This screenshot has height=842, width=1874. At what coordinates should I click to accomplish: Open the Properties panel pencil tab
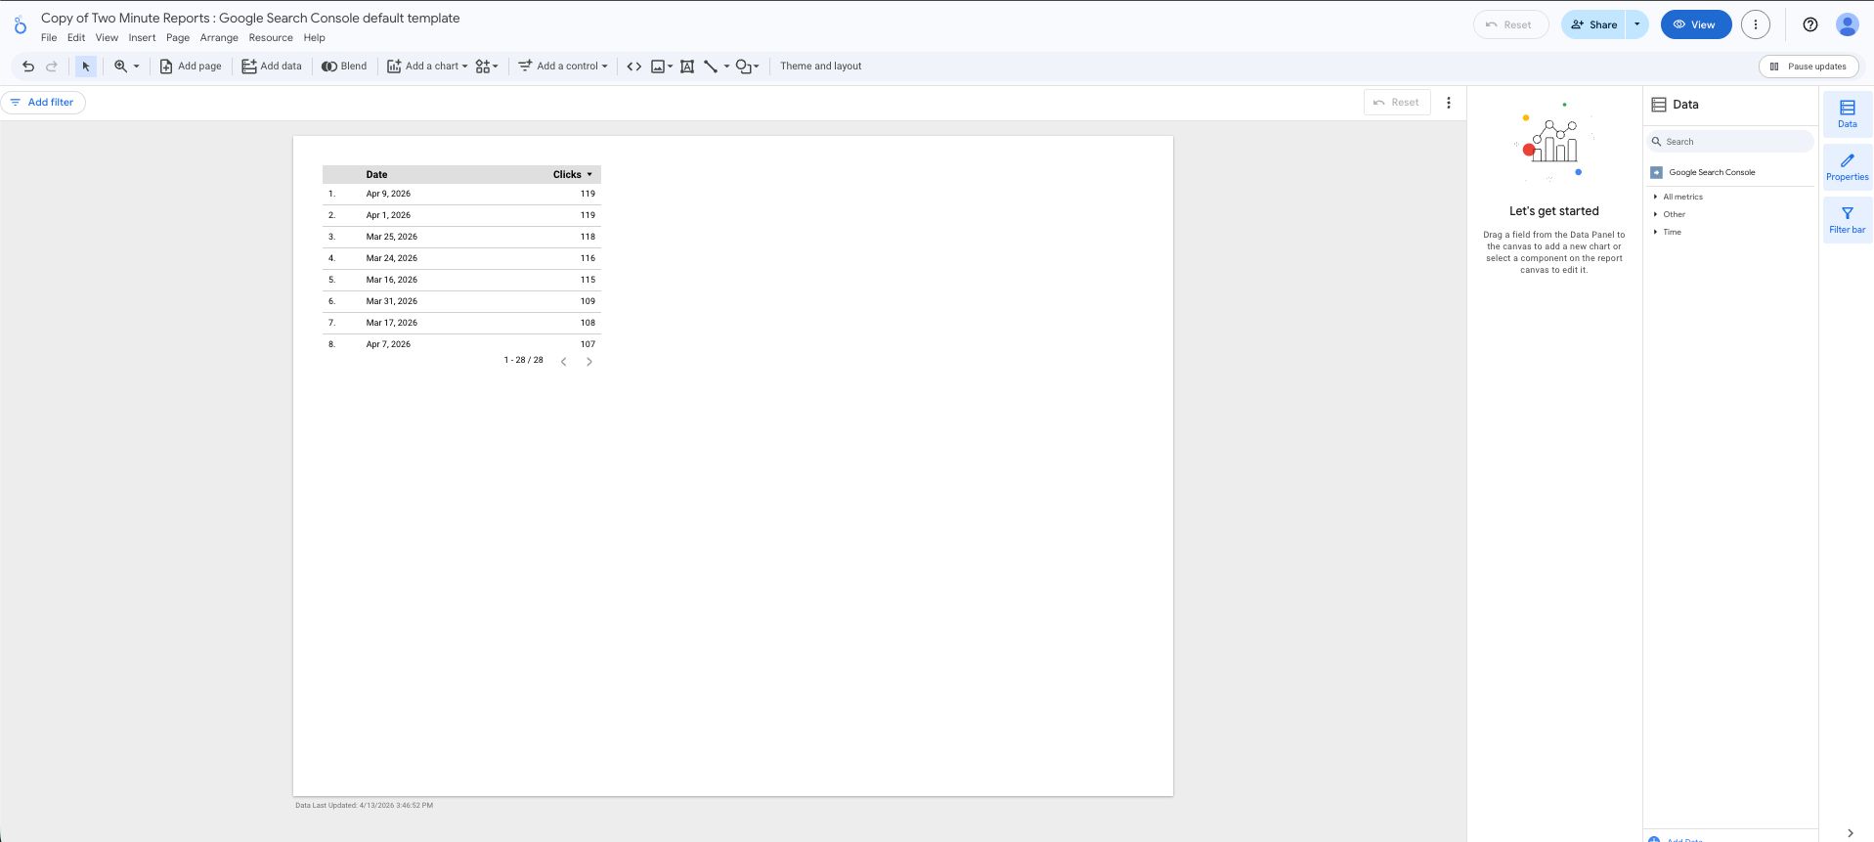pyautogui.click(x=1847, y=166)
